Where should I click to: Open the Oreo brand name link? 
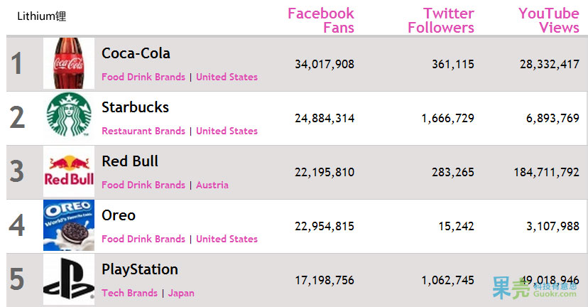pyautogui.click(x=119, y=215)
